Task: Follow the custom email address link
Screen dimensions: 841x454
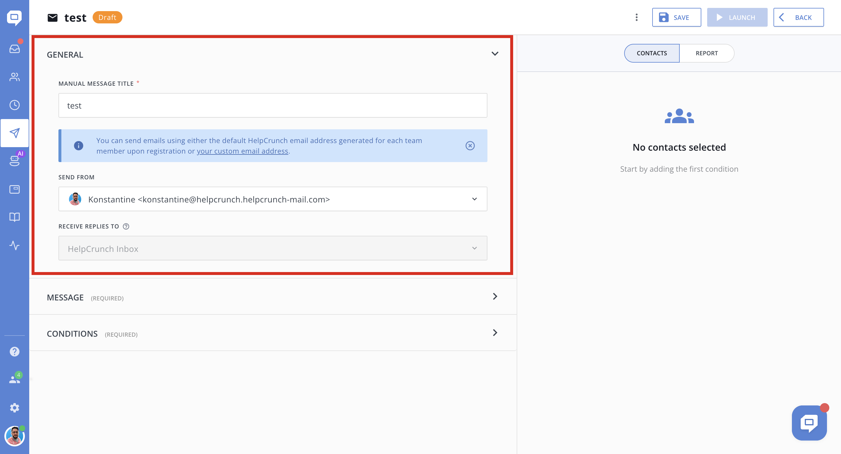Action: [242, 151]
